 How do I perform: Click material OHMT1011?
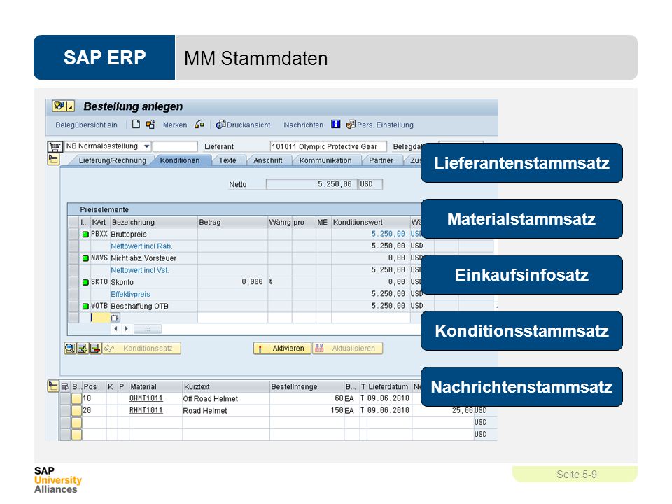tap(146, 398)
